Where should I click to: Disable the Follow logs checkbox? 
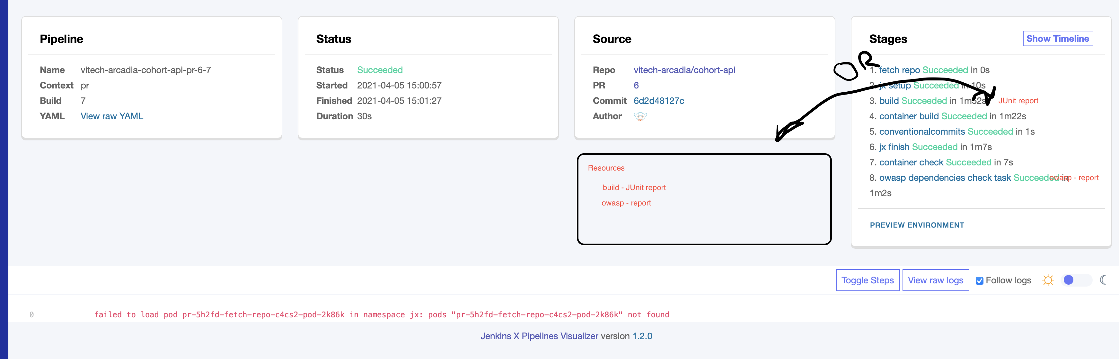(x=979, y=280)
